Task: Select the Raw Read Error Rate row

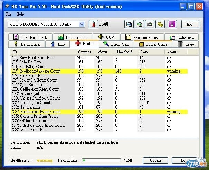Action: tap(99, 58)
